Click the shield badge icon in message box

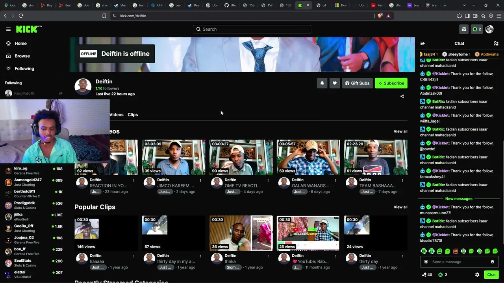coord(426,262)
